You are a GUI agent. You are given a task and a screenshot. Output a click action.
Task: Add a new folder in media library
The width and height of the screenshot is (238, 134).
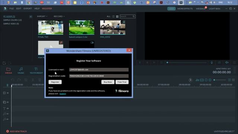tap(4, 63)
